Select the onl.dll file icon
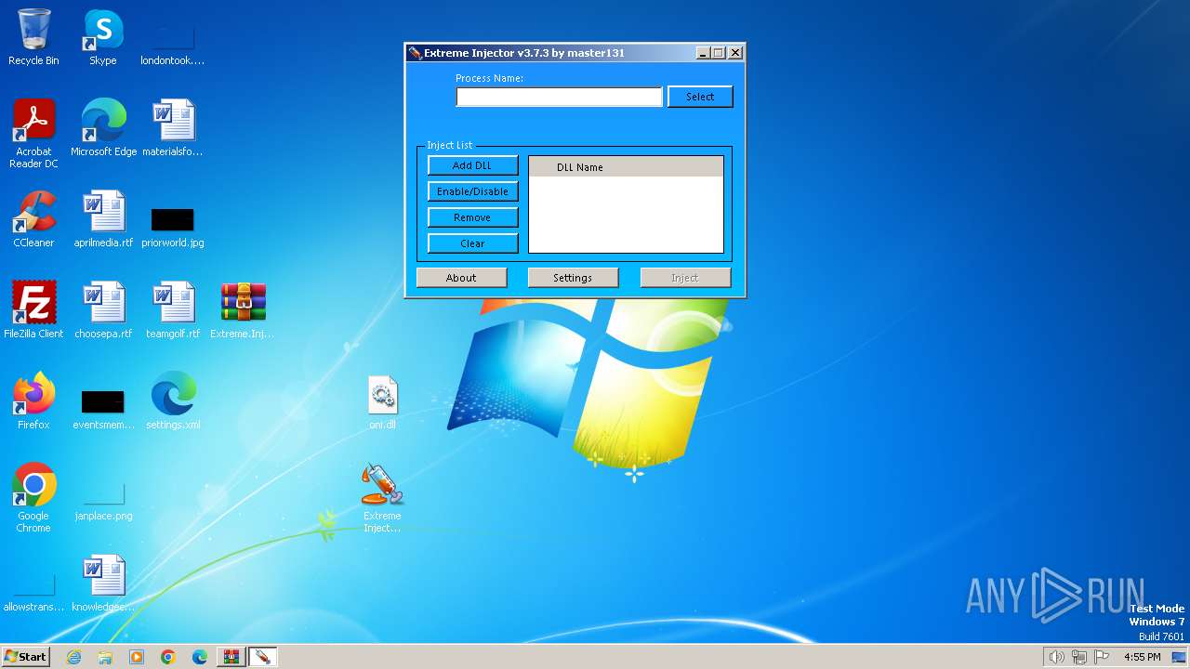This screenshot has width=1190, height=669. (382, 402)
